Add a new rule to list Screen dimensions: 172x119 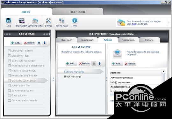coord(16,43)
